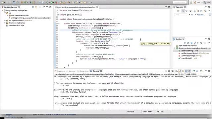
Task: Open the Open Console dropdown arrow
Action: tap(203, 71)
